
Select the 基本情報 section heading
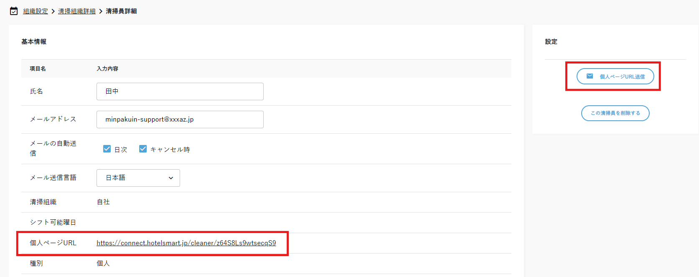coord(34,42)
